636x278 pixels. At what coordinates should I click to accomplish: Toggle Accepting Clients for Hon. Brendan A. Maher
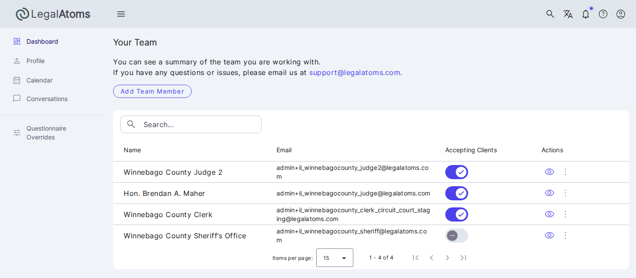click(x=457, y=193)
